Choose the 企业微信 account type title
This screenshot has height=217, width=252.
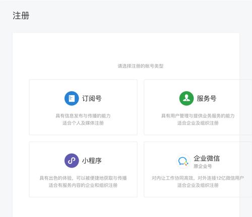coord(207,159)
